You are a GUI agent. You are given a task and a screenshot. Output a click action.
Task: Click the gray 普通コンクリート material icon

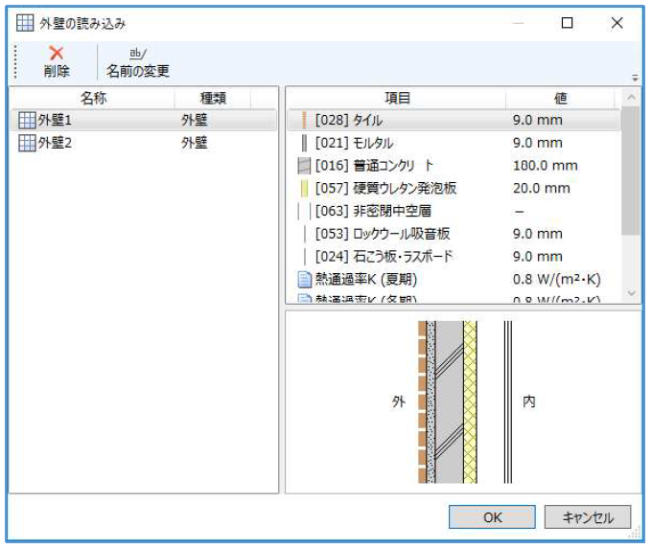pyautogui.click(x=305, y=166)
